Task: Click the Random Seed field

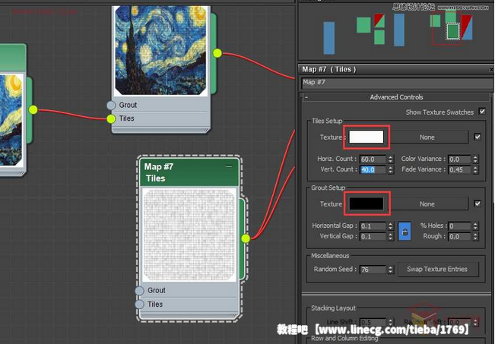Action: pos(373,270)
